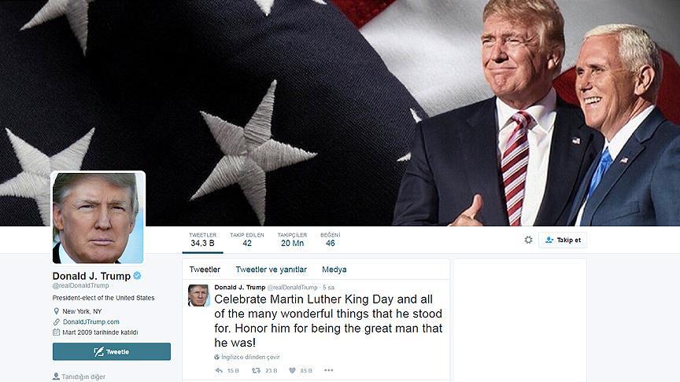Click the location pin icon for New York, NY

tap(56, 311)
